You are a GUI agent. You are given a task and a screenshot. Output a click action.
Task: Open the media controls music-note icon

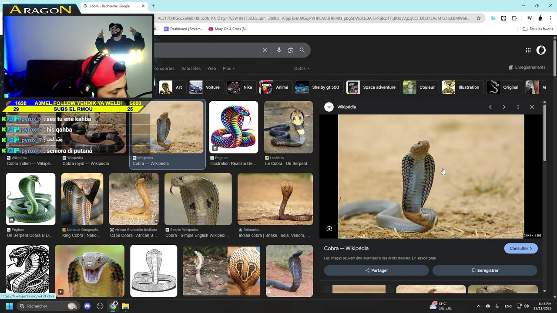(530, 18)
